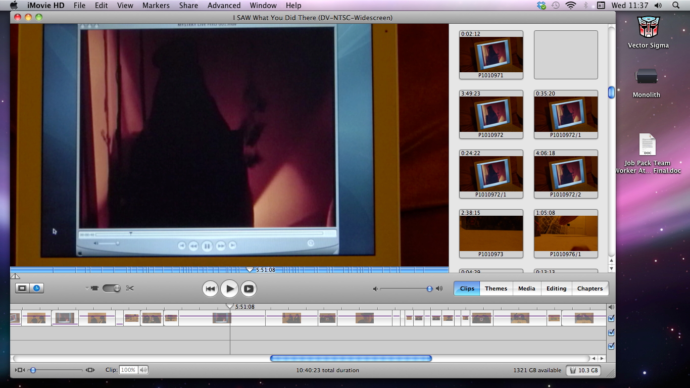Click the high volume speaker icon

[439, 289]
